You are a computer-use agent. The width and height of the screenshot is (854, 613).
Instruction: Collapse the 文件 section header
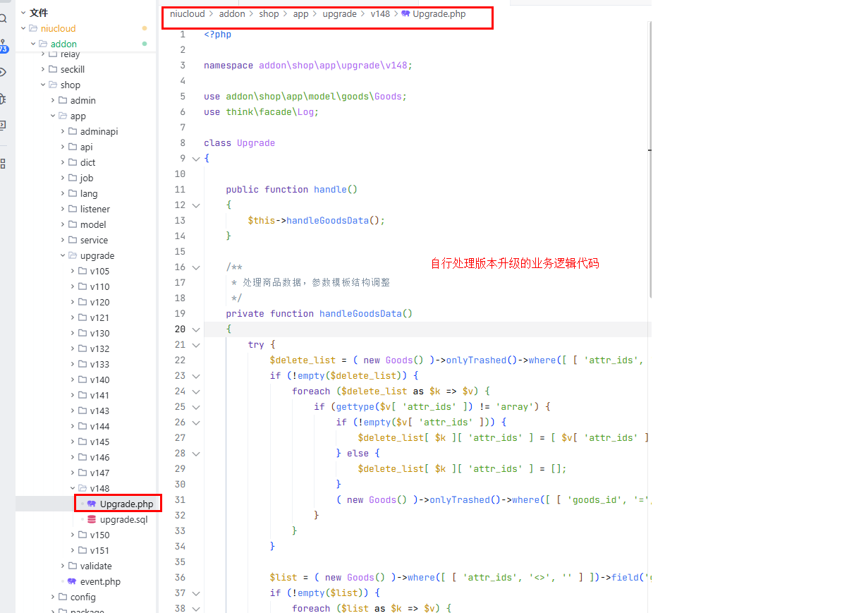coord(23,13)
